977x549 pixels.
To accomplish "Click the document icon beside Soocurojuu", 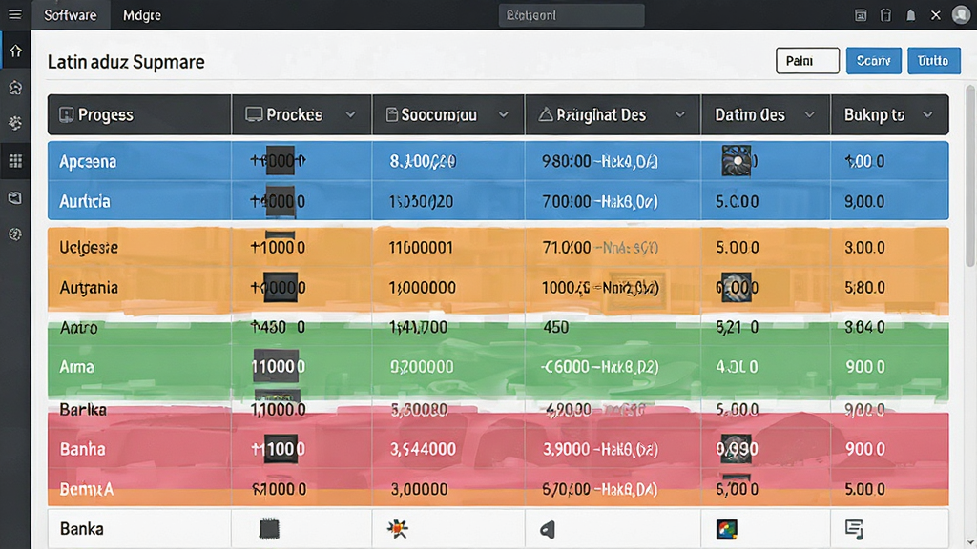I will [x=391, y=114].
